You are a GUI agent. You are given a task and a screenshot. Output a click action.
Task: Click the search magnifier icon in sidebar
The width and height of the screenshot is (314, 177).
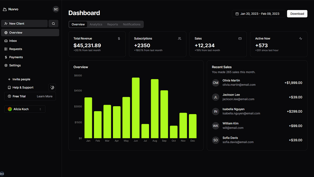pos(53,24)
